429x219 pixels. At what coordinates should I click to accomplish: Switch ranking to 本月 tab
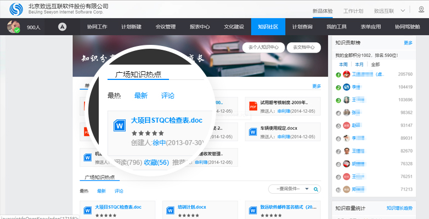[359, 64]
